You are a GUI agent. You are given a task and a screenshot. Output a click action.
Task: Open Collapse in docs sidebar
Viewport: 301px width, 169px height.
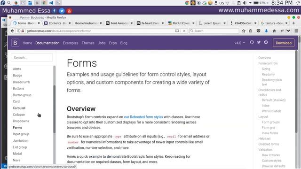[x=19, y=115]
